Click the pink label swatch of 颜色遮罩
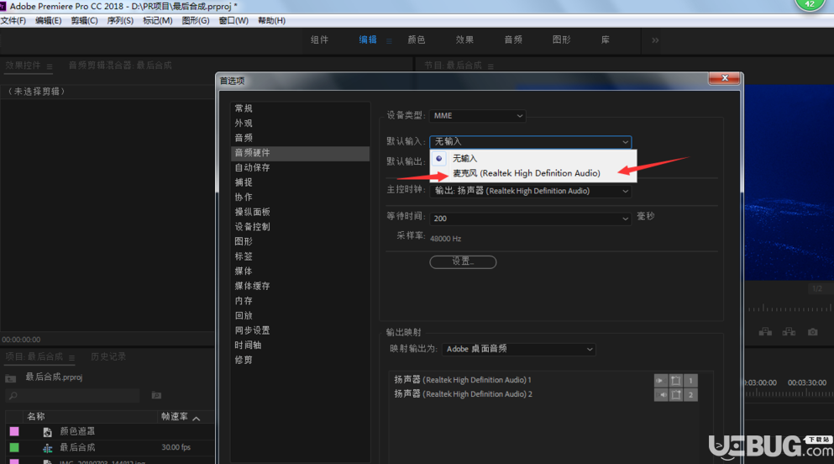Viewport: 834px width, 464px height. [14, 431]
